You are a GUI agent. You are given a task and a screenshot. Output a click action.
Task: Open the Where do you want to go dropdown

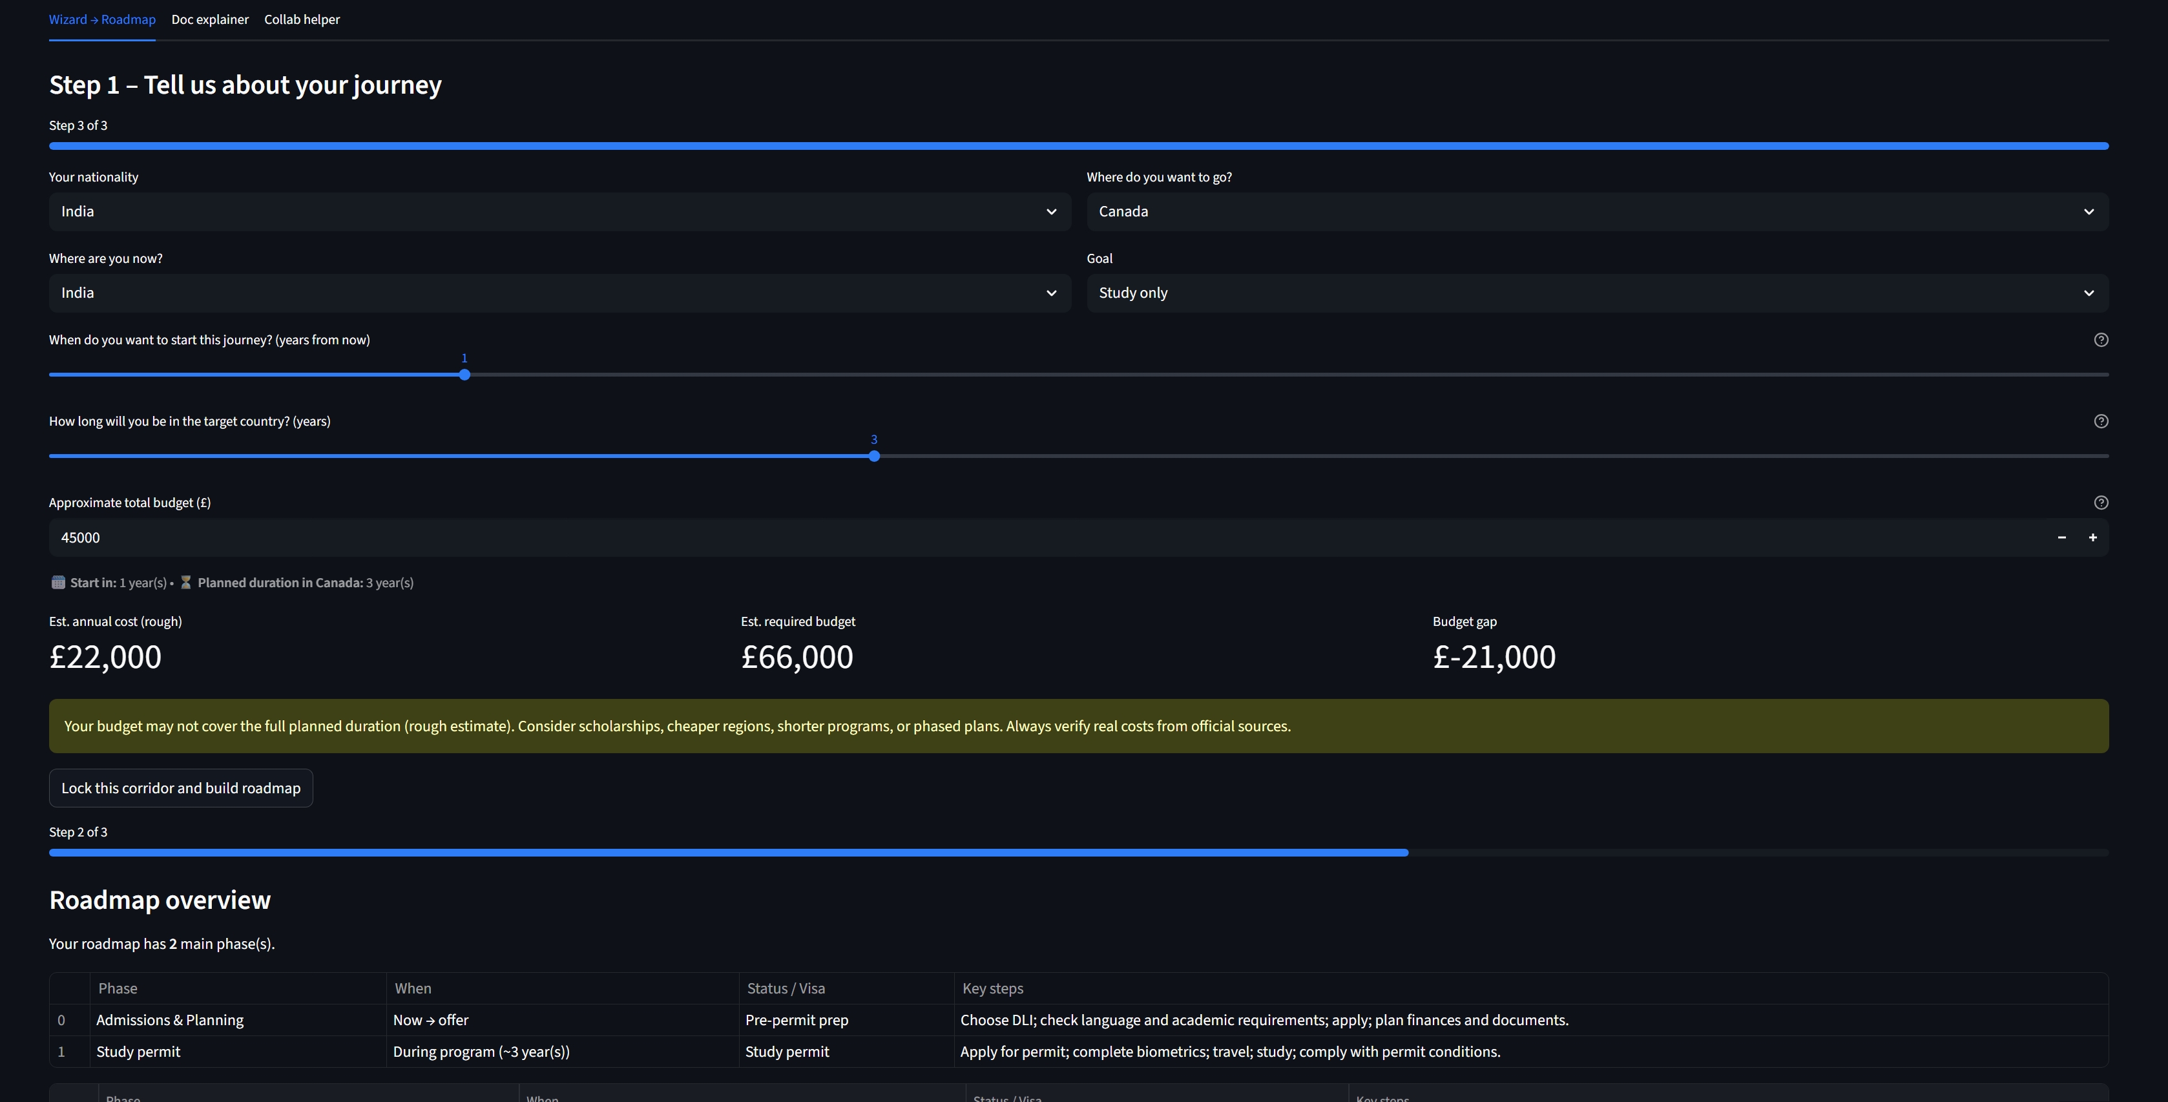tap(1596, 212)
